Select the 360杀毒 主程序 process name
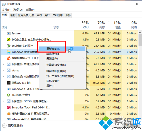This screenshot has width=142, height=131. 21,95
